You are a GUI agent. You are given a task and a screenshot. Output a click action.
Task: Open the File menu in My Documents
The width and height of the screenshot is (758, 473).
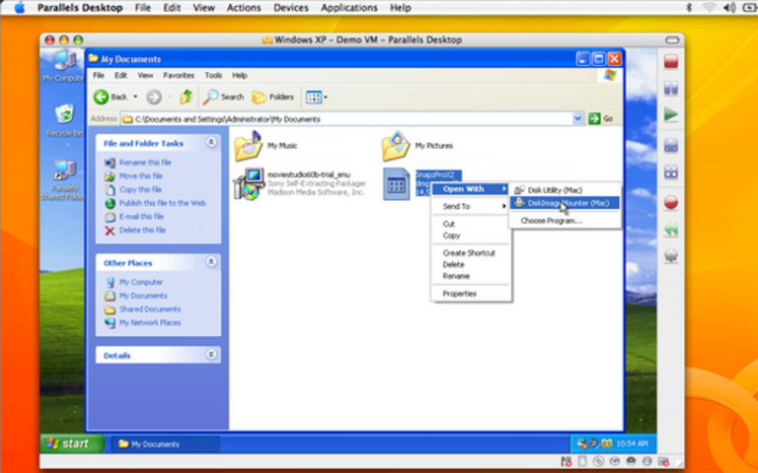[99, 75]
